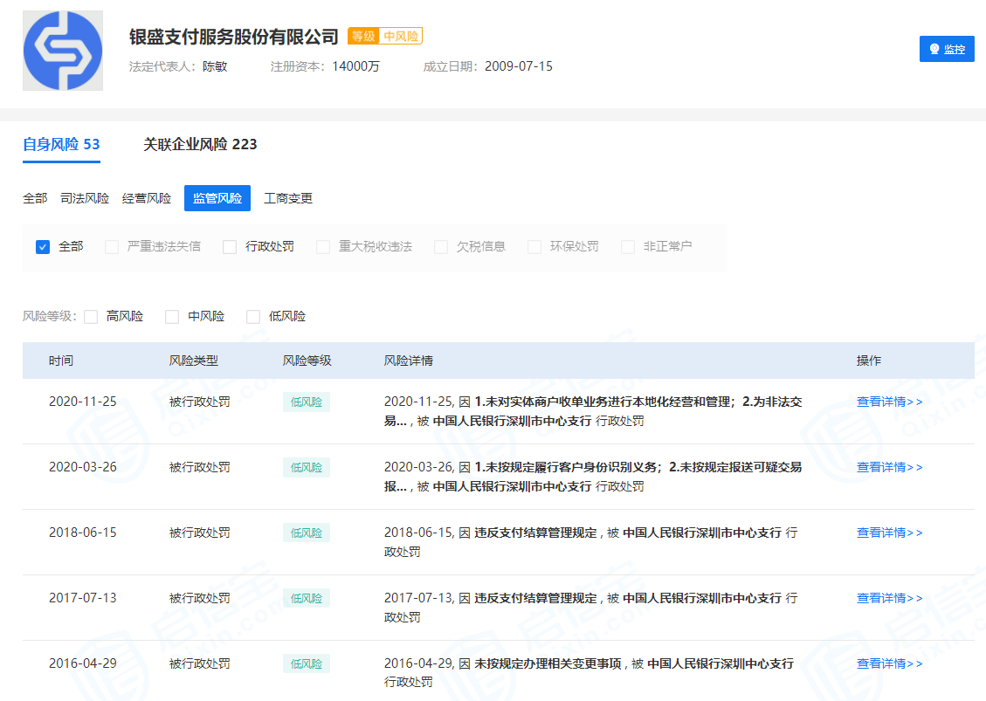Click the 时间 column header

click(61, 361)
